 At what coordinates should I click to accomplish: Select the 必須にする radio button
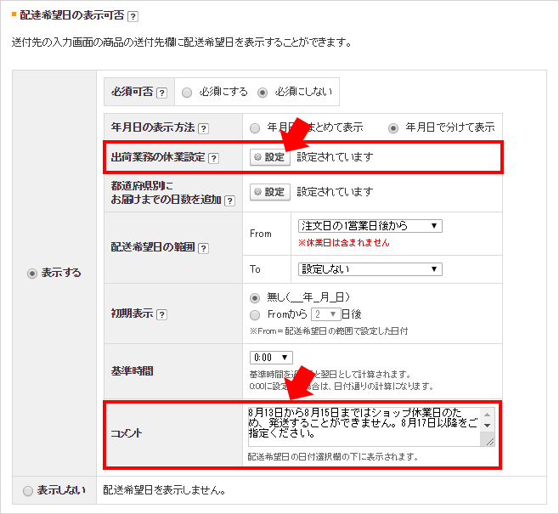pos(187,93)
